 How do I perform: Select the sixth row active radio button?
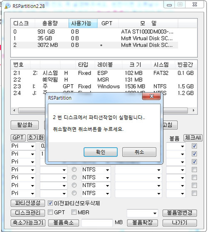(74, 185)
